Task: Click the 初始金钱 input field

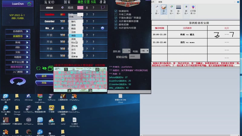Action: 135,57
